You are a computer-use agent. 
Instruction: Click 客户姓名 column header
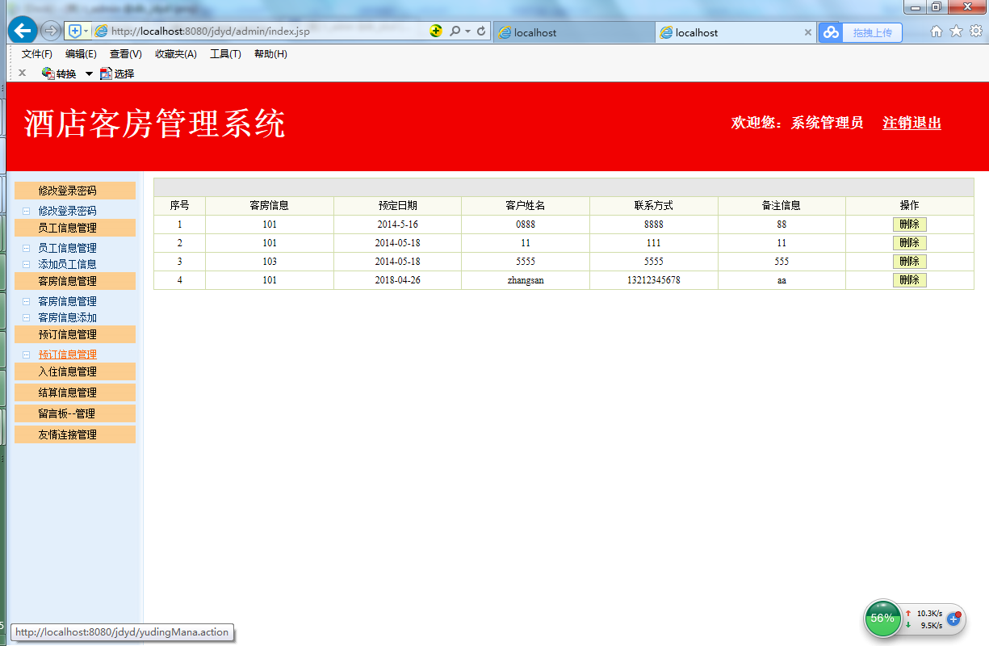tap(526, 206)
